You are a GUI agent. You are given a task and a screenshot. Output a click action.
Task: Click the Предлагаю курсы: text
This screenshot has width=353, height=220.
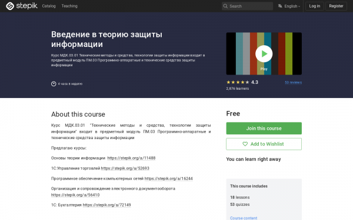[x=69, y=148]
